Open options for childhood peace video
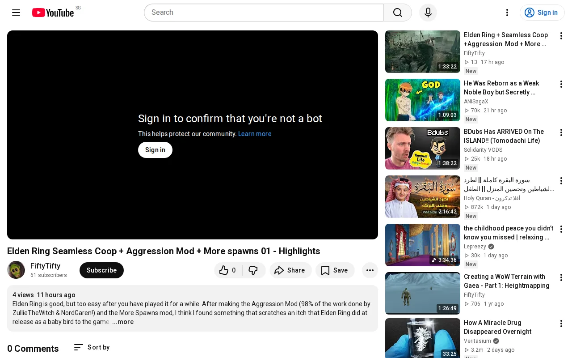Image resolution: width=572 pixels, height=358 pixels. pyautogui.click(x=561, y=229)
